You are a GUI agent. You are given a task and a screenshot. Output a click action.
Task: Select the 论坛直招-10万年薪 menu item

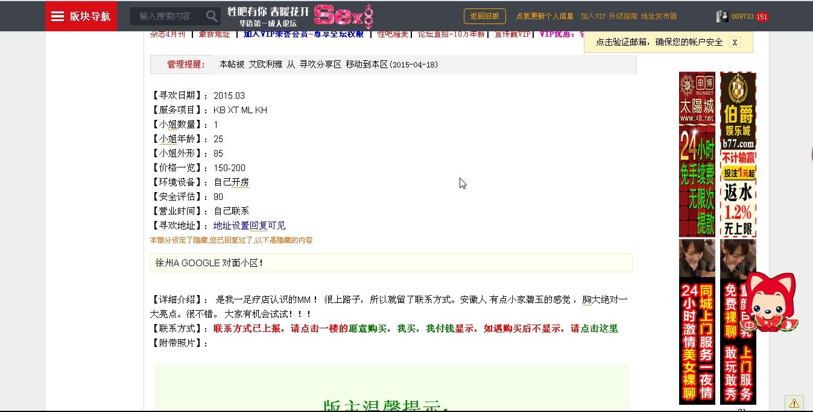pos(451,34)
